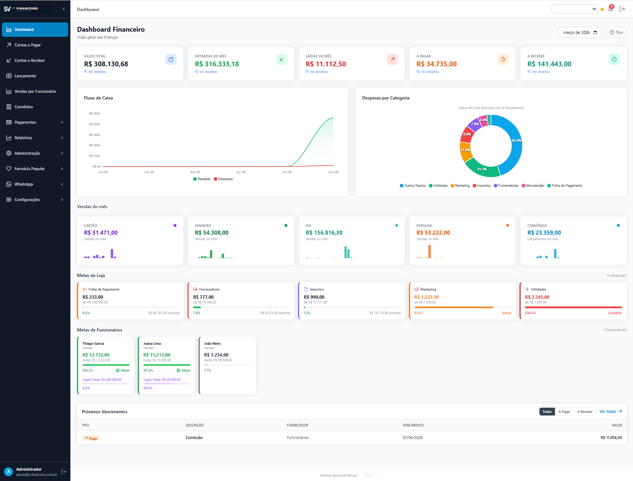633x481 pixels.
Task: Hide Despesas series via chart legend
Action: 223,179
